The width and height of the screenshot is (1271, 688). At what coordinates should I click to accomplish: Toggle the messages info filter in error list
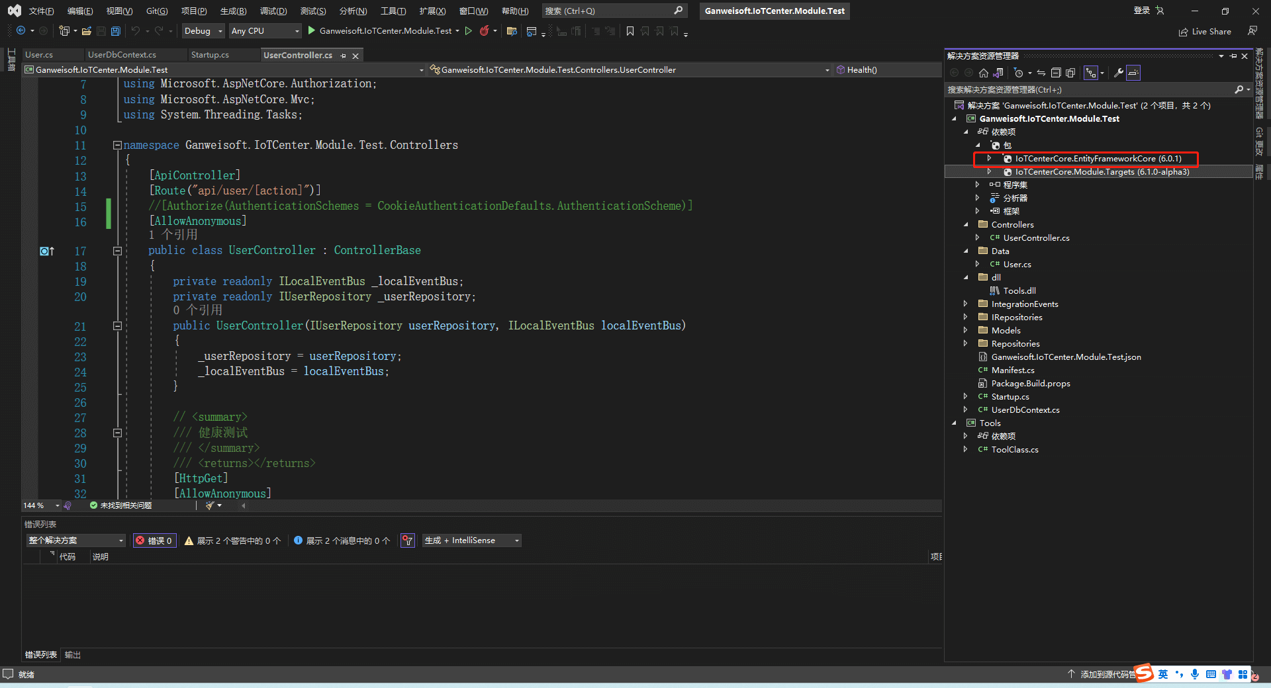click(342, 540)
